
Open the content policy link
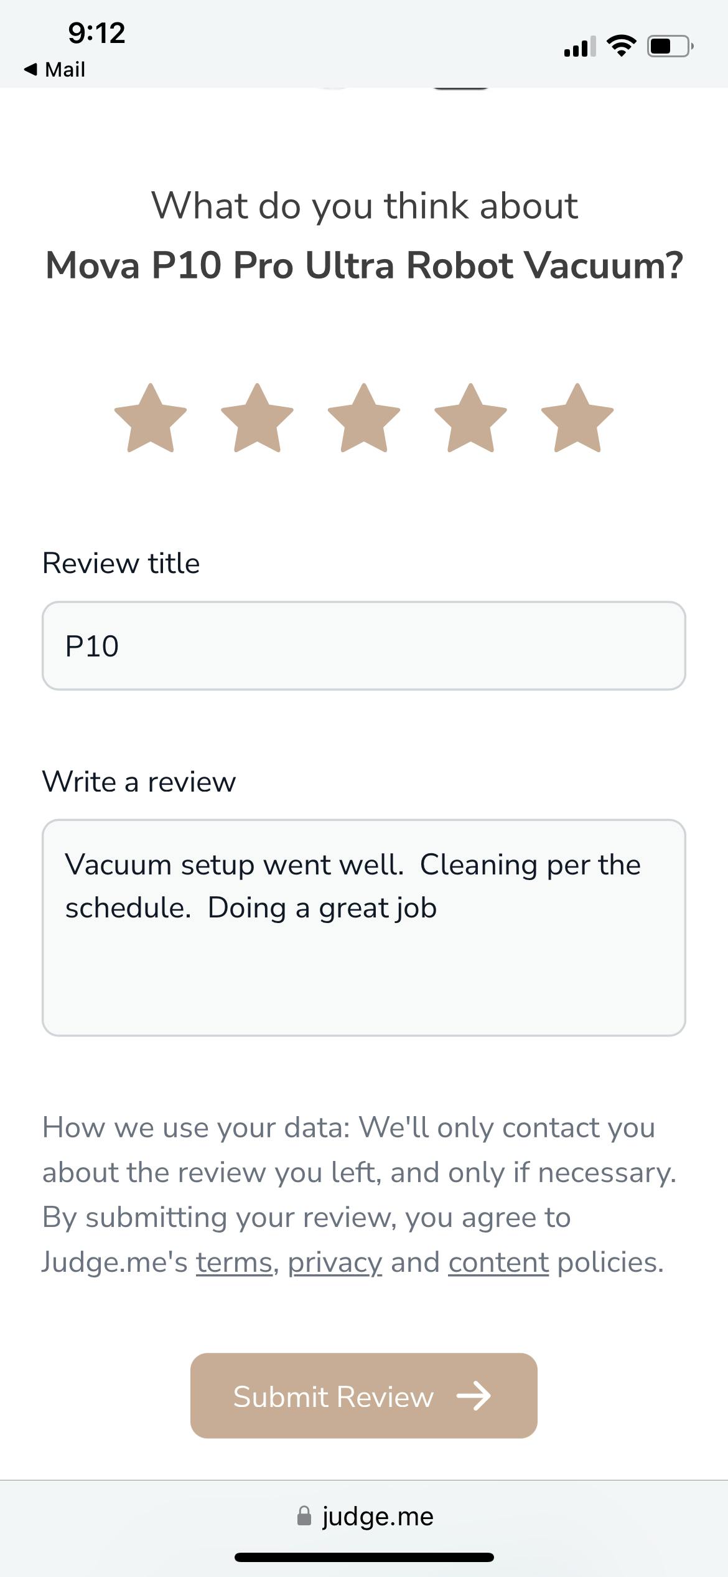(498, 1263)
